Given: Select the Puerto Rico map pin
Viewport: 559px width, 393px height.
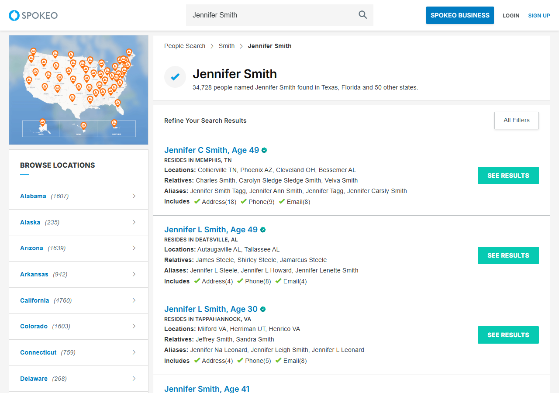Looking at the screenshot, I should point(114,123).
